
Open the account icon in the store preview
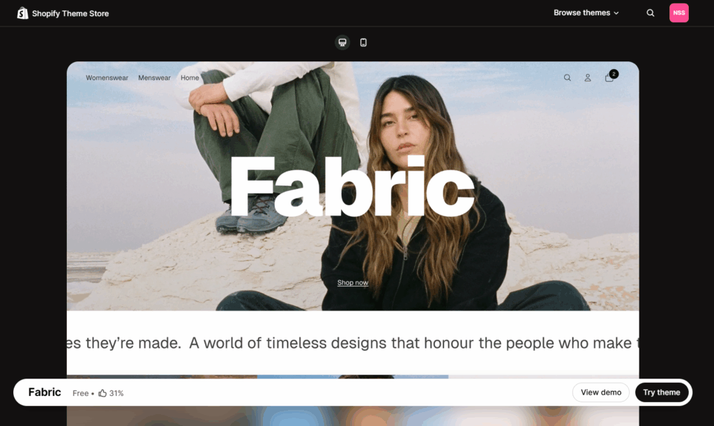point(588,78)
